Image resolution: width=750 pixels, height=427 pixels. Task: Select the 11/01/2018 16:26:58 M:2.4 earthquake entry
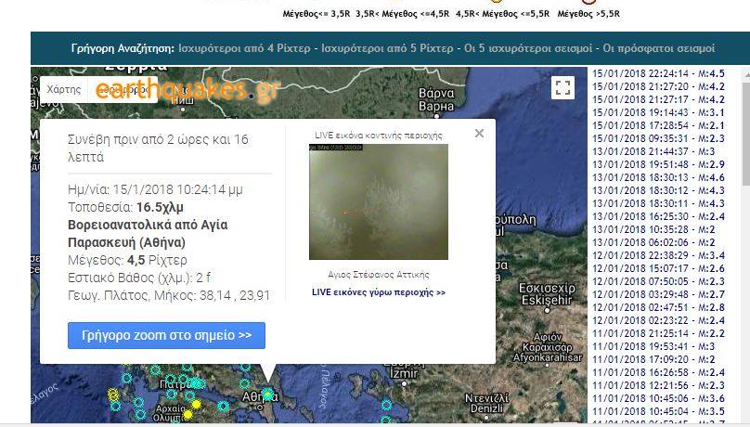pos(660,372)
